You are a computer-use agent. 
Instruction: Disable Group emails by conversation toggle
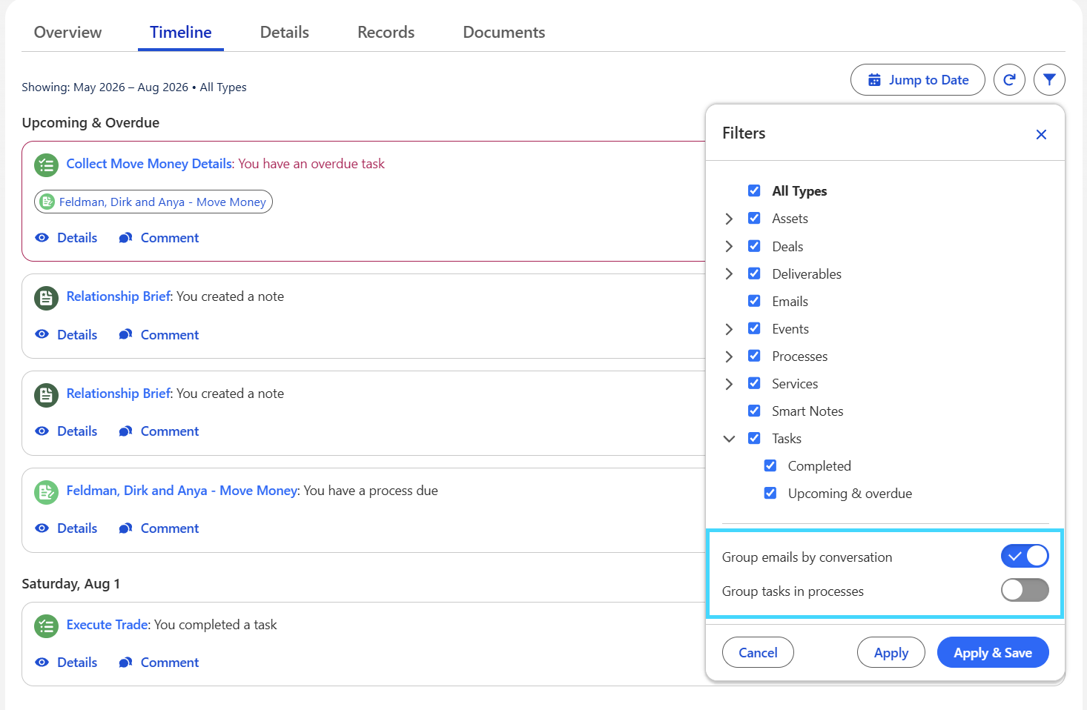[x=1025, y=556]
